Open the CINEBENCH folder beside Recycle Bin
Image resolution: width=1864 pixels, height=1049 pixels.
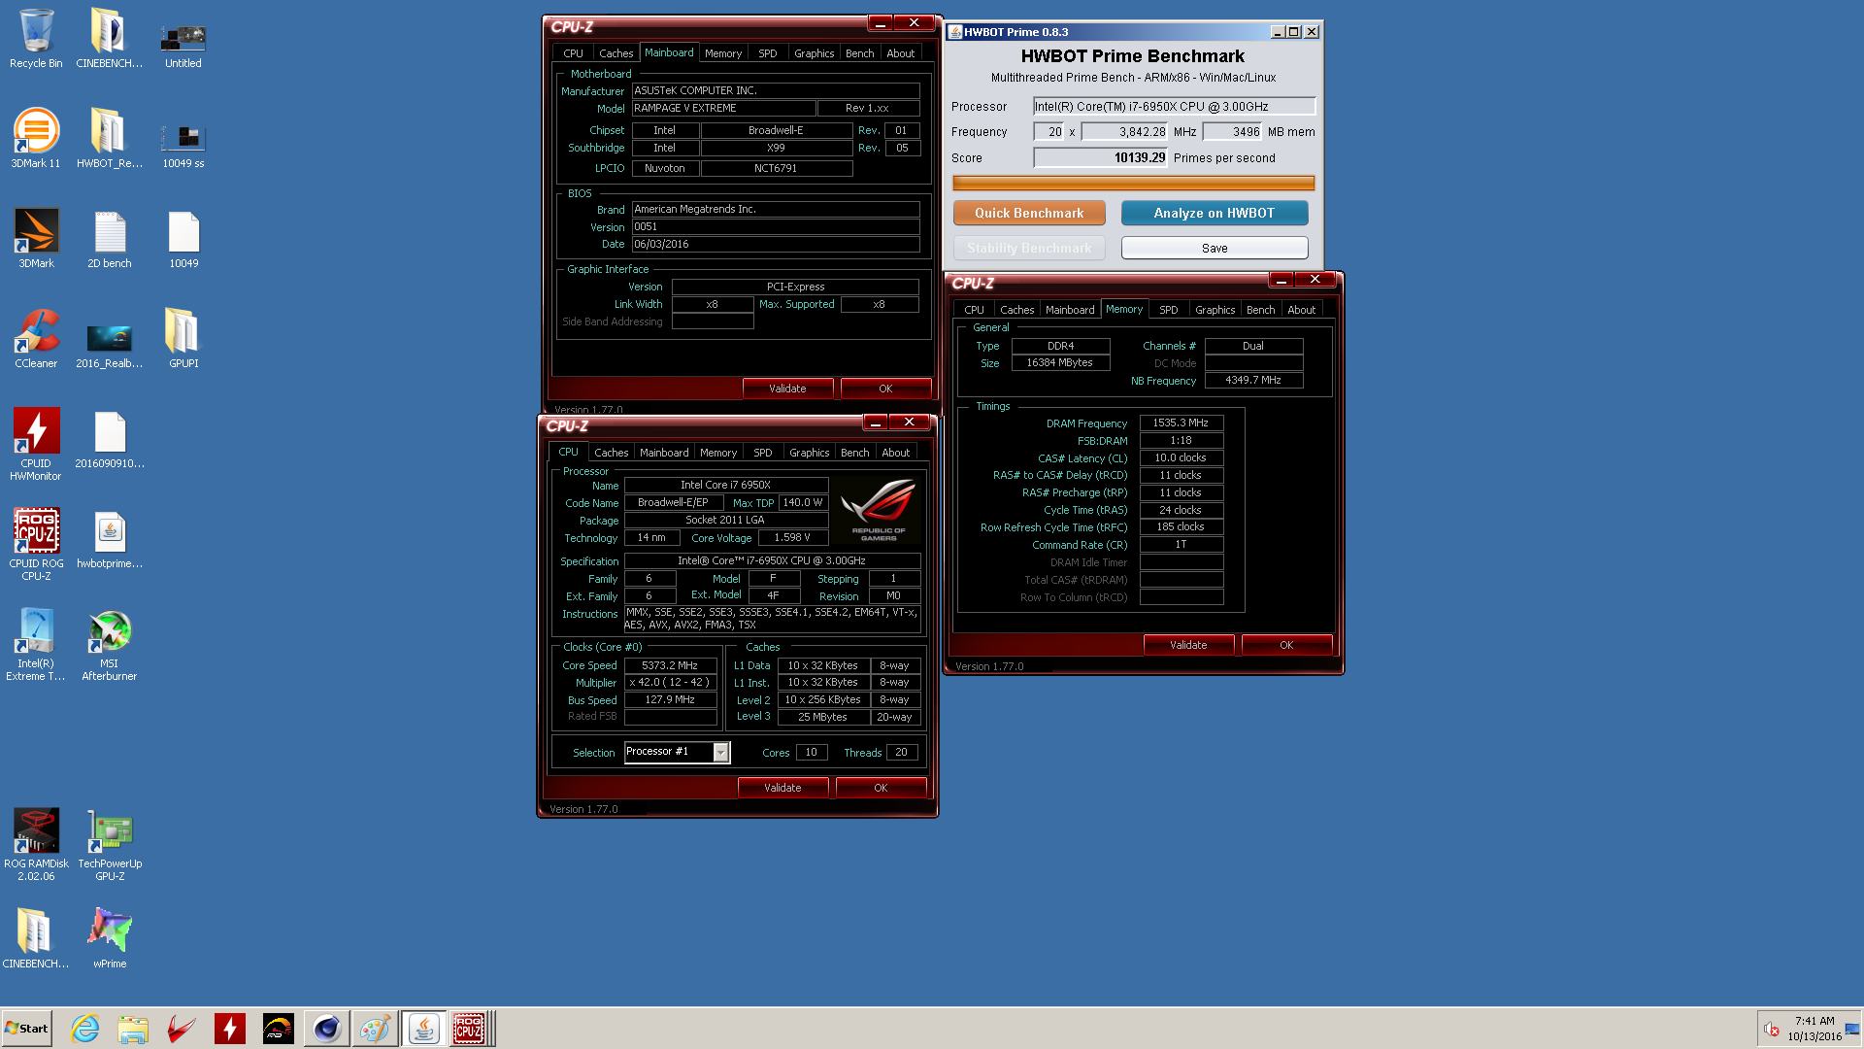coord(110,39)
